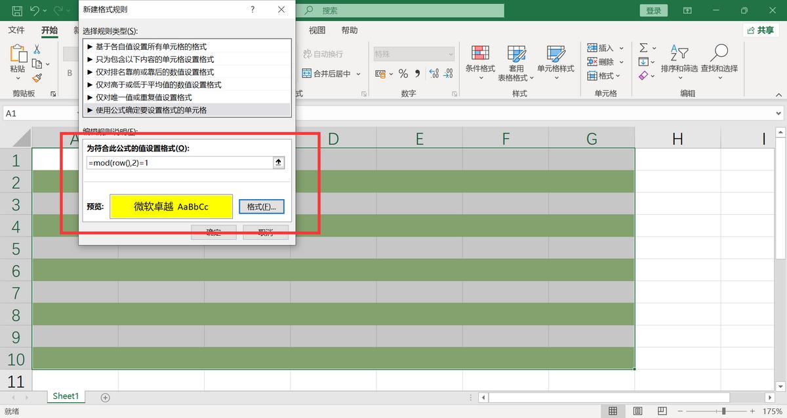Click the dimmed 自动换行 wrap text toggle
787x418 pixels.
tap(323, 54)
